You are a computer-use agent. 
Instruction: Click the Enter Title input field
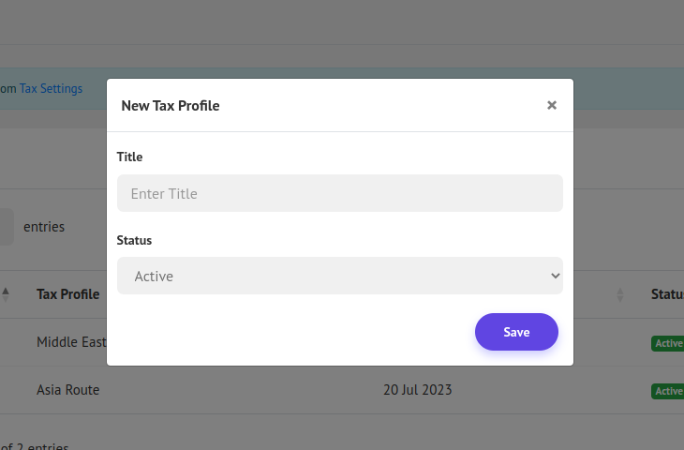click(339, 193)
